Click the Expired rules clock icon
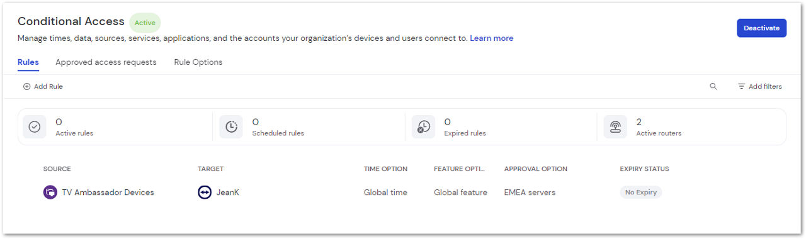Screen dimensions: 806x239 tap(423, 127)
